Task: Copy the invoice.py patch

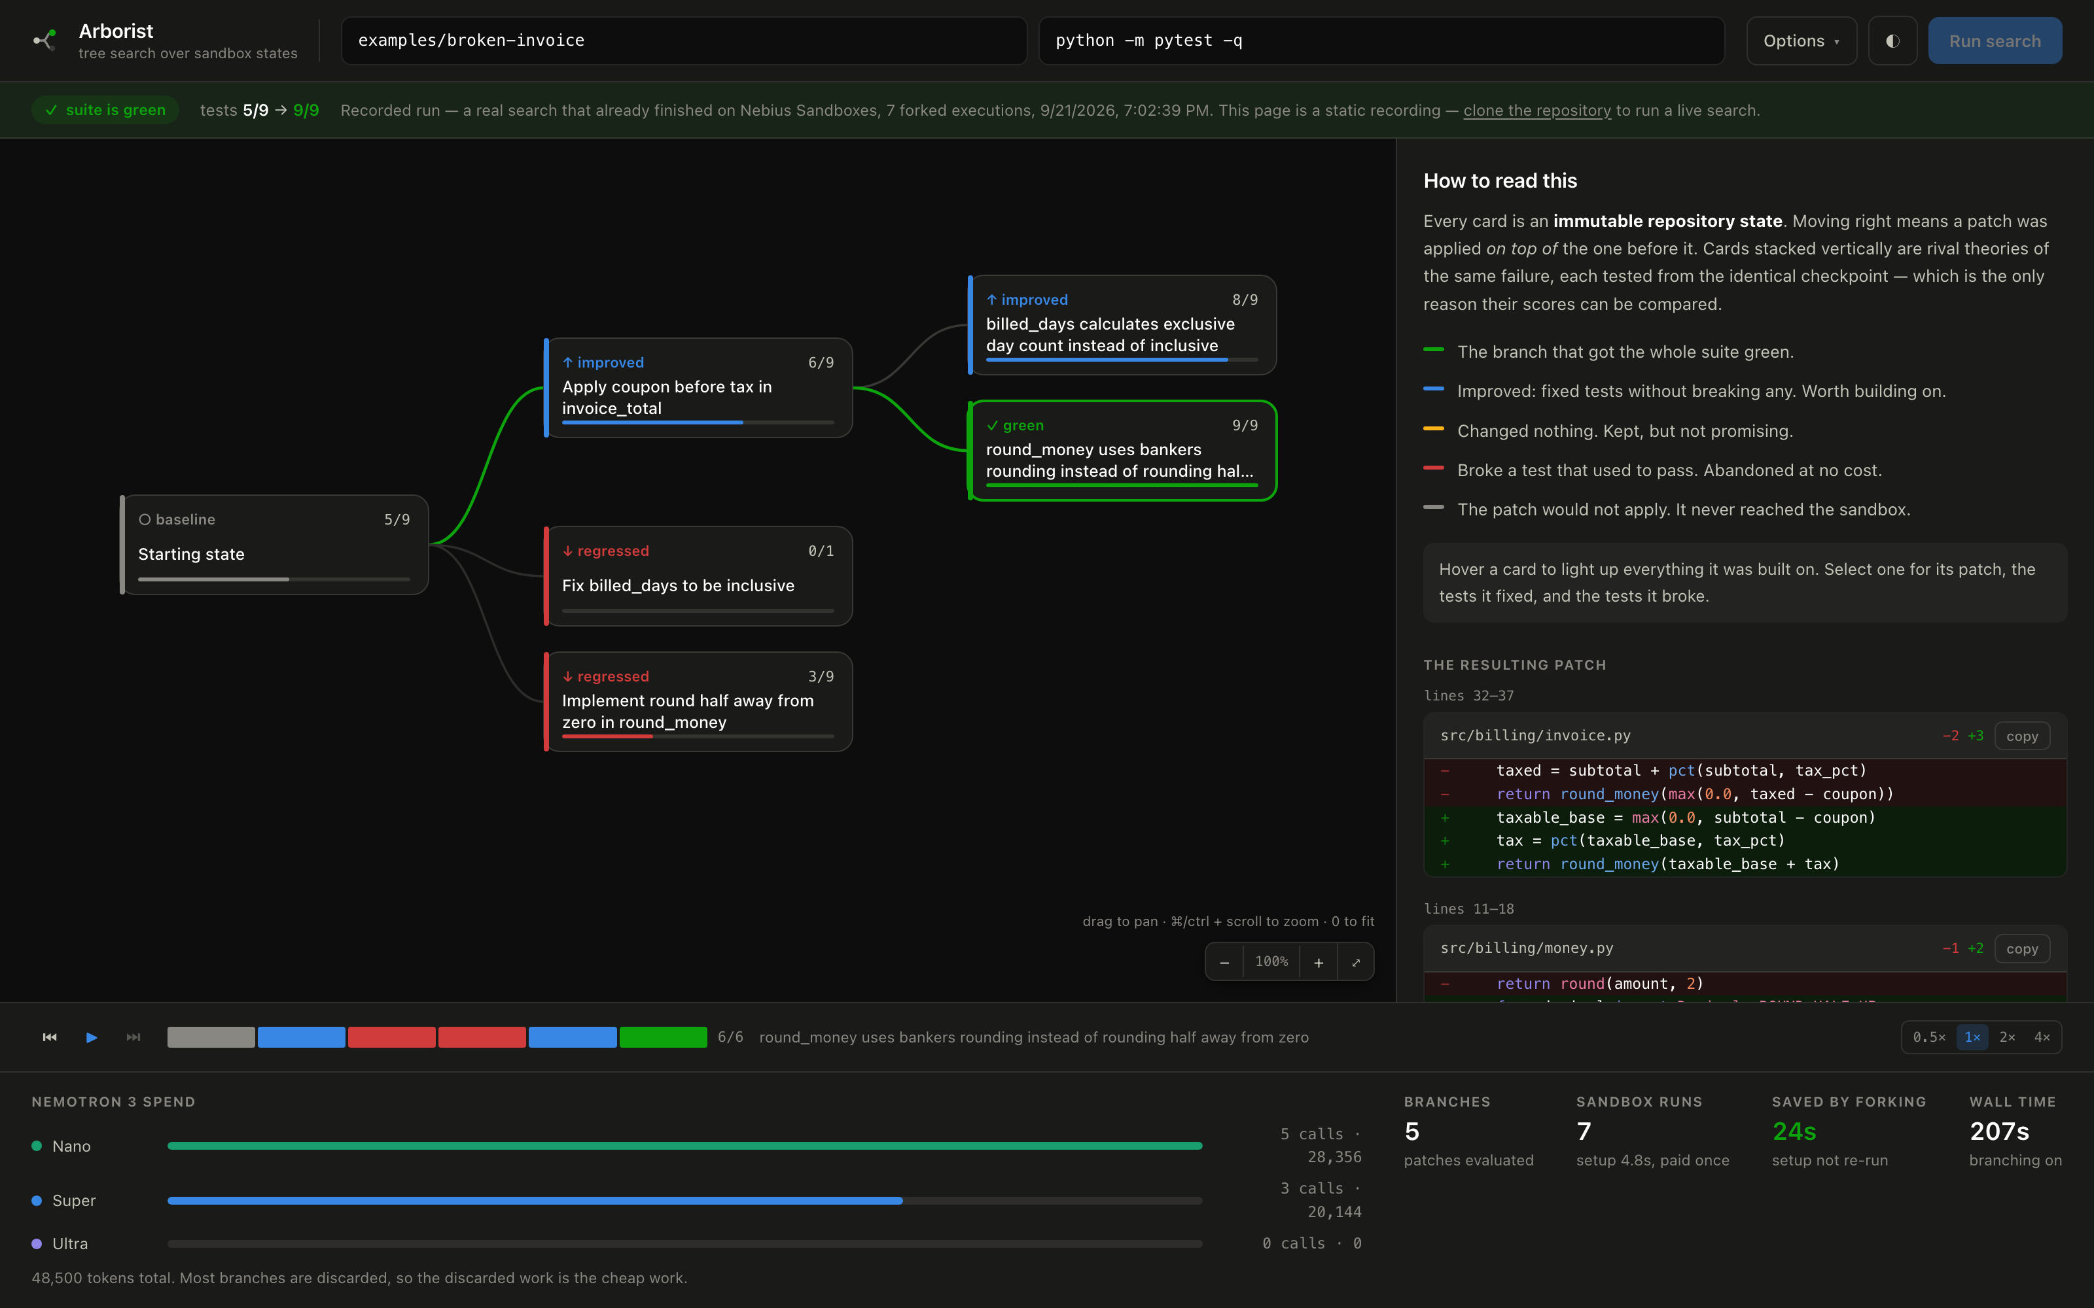Action: click(x=2022, y=736)
